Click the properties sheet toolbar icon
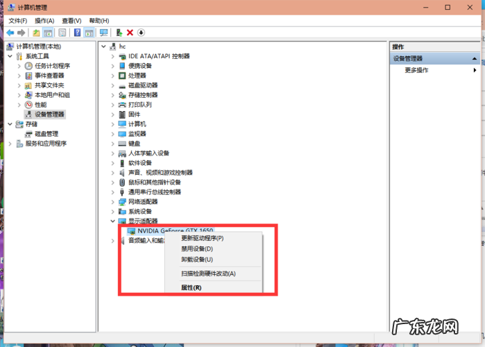485x347 pixels. click(x=62, y=33)
